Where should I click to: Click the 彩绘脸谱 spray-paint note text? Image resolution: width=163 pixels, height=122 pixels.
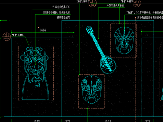click(150, 18)
